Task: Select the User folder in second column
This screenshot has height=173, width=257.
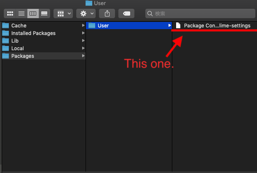Action: tap(129, 25)
